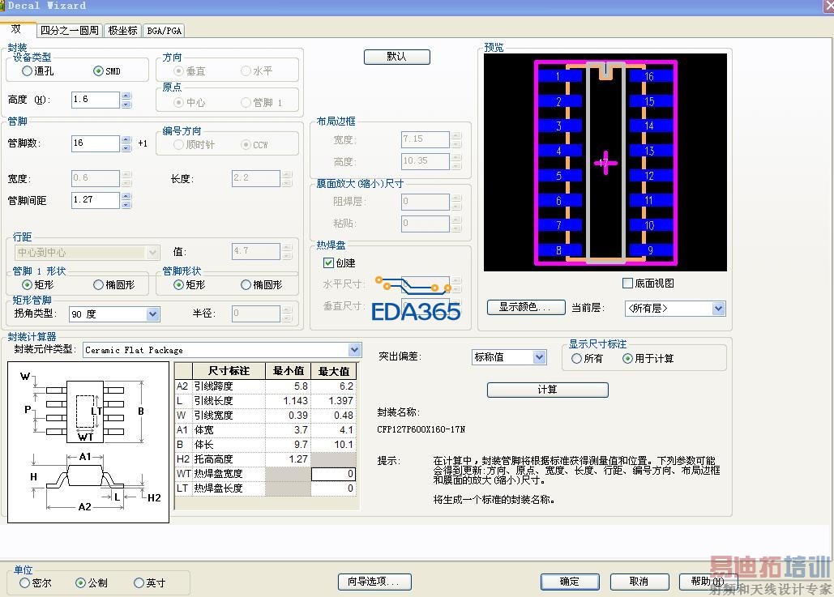Click the WT 热焊盘宽度 maximum value cell
This screenshot has height=597, width=834.
[333, 474]
